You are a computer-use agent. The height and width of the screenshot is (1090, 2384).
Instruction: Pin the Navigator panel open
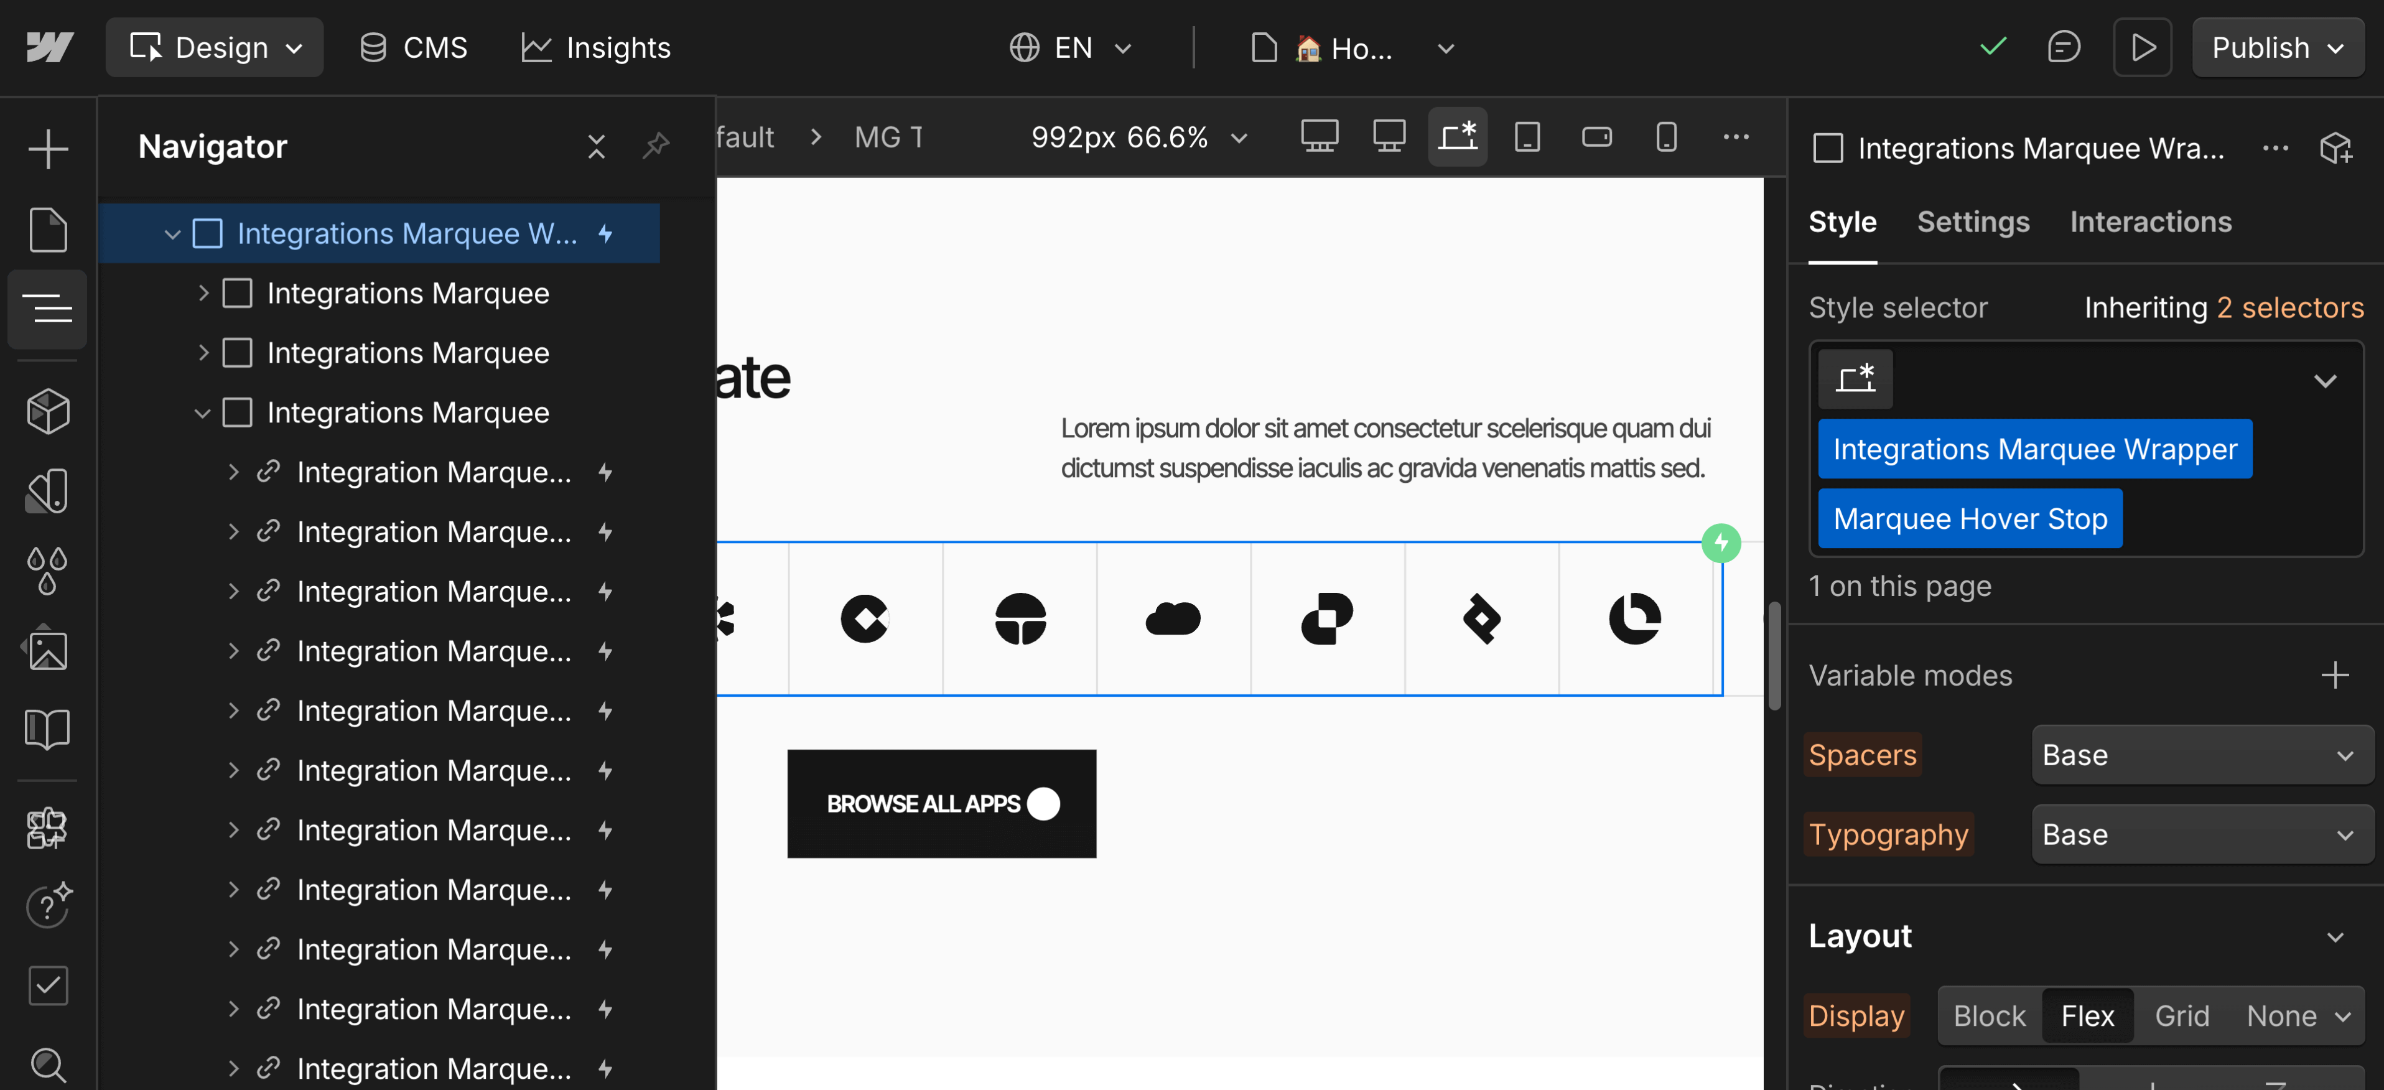point(656,146)
